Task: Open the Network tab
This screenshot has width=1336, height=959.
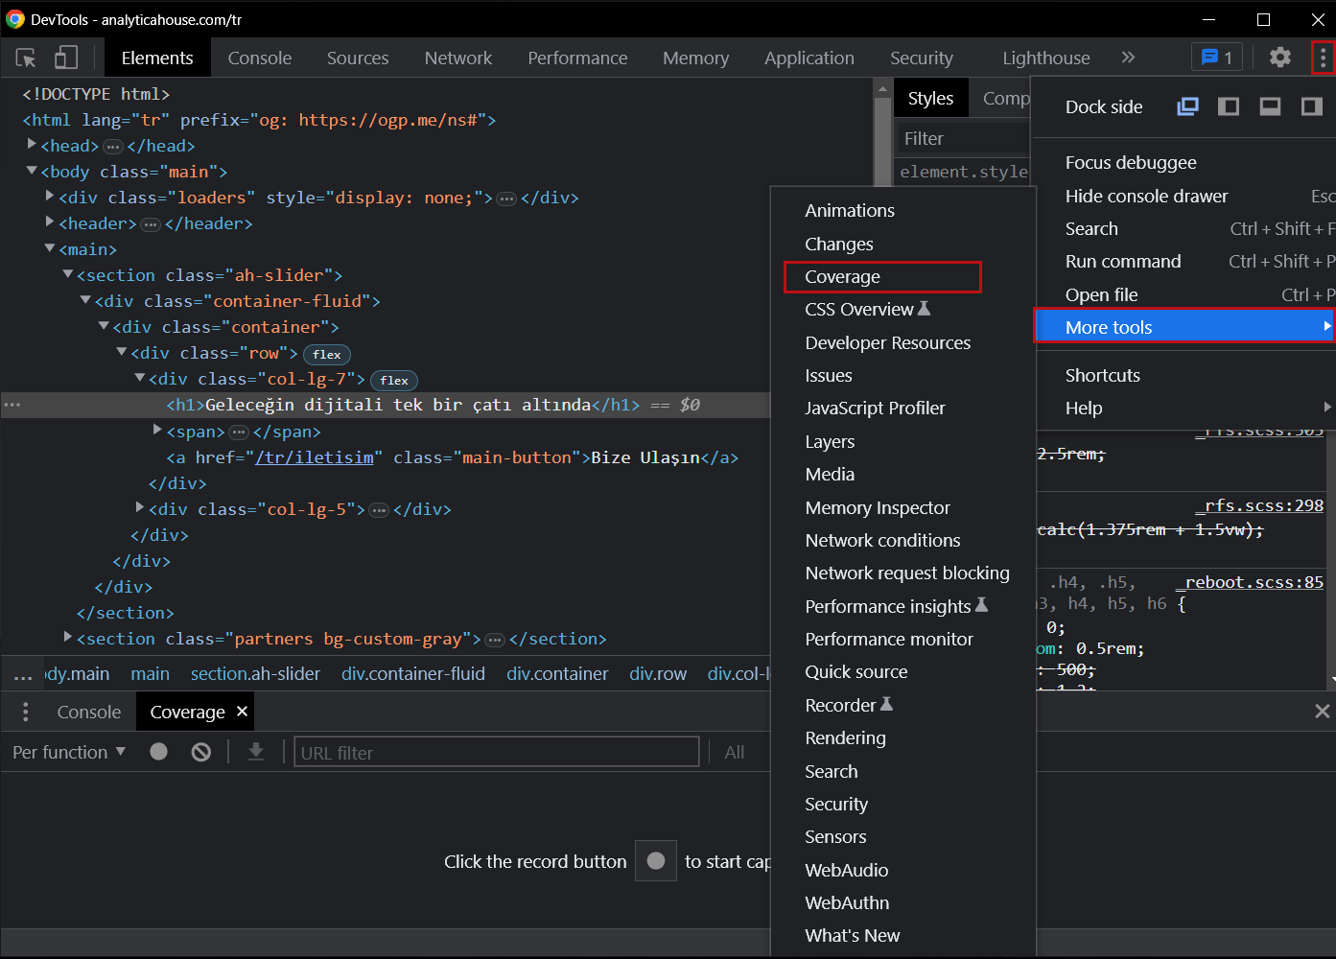Action: 458,58
